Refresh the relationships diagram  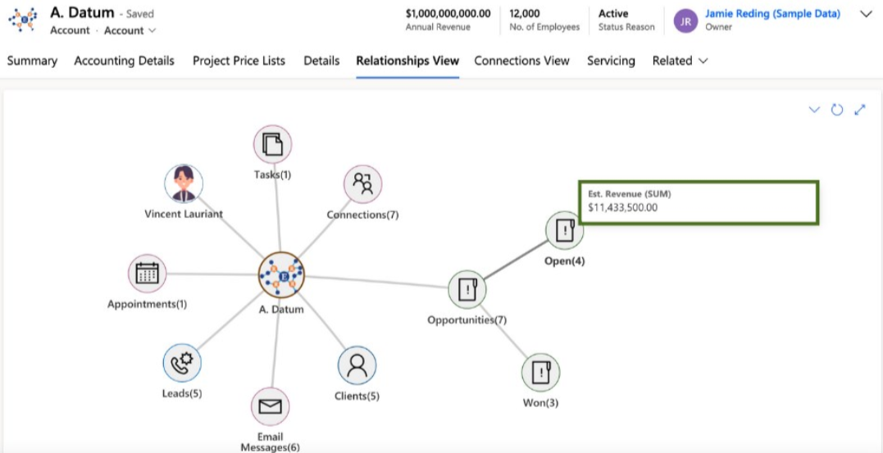(837, 110)
